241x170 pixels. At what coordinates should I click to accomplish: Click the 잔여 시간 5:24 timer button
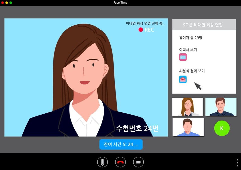click(x=121, y=144)
